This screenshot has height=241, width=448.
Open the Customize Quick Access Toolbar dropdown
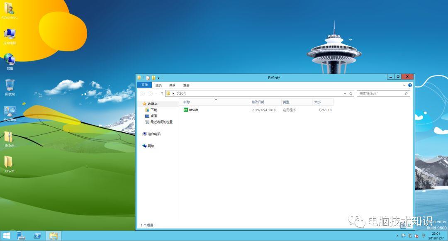coord(158,78)
